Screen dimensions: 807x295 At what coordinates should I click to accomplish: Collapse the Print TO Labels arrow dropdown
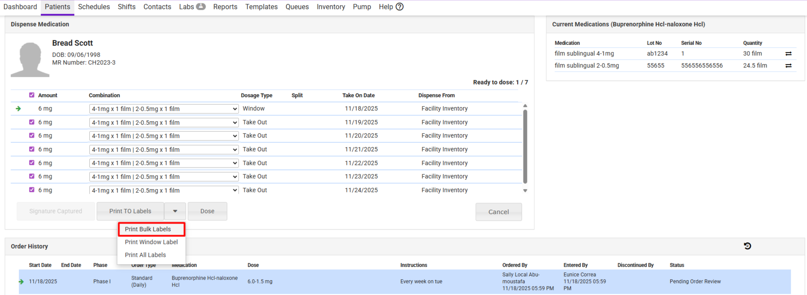(175, 211)
